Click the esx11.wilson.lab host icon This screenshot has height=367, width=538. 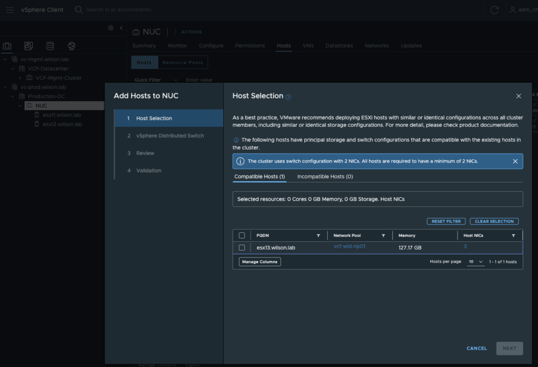(37, 115)
